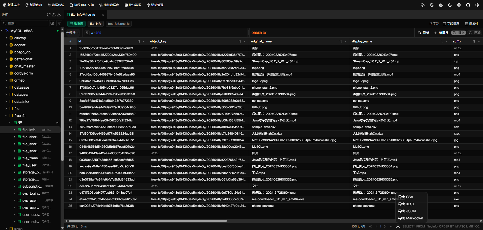Sort by the display_name column
483x230 pixels.
(x=442, y=41)
